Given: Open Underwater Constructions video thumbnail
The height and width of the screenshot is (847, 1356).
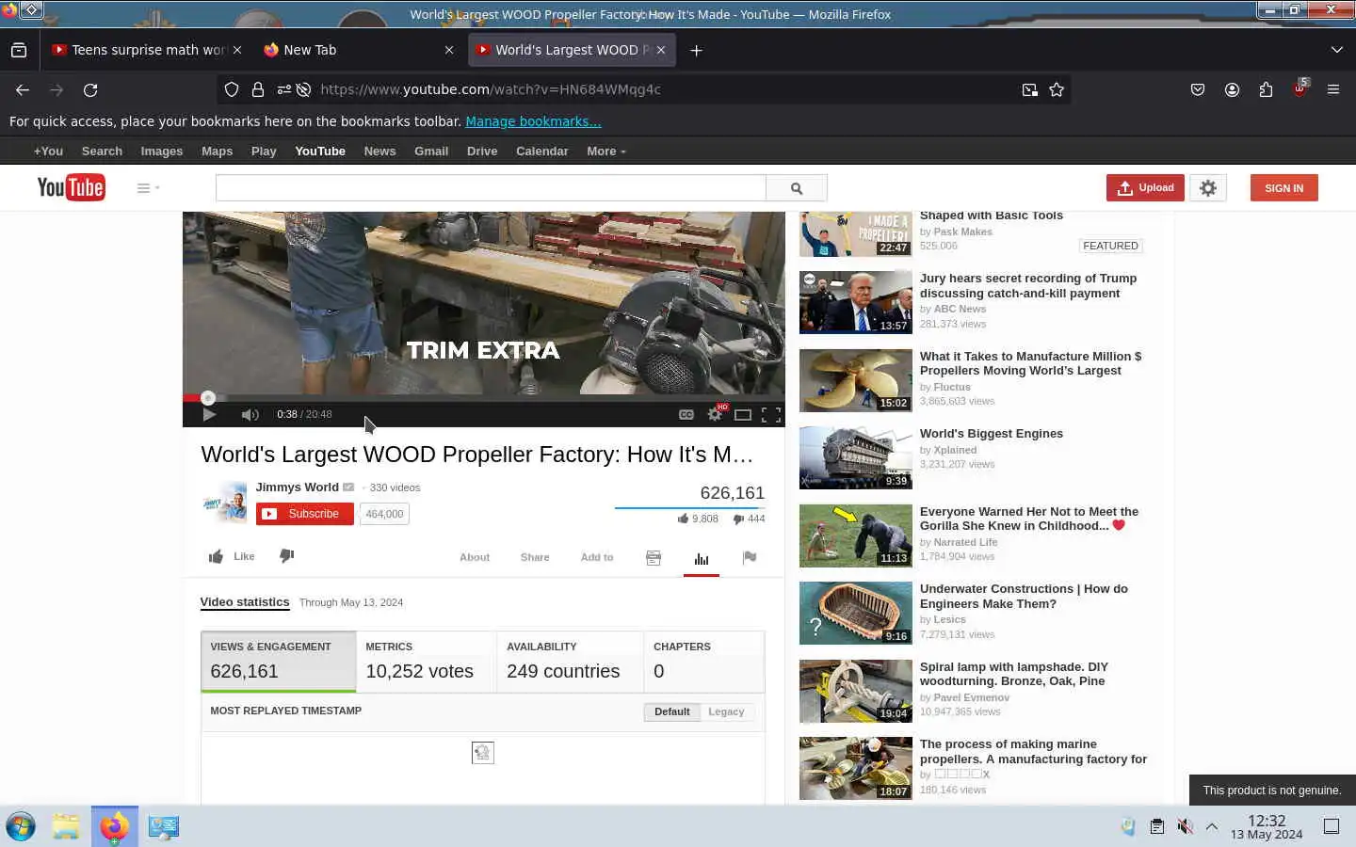Looking at the screenshot, I should 855,613.
